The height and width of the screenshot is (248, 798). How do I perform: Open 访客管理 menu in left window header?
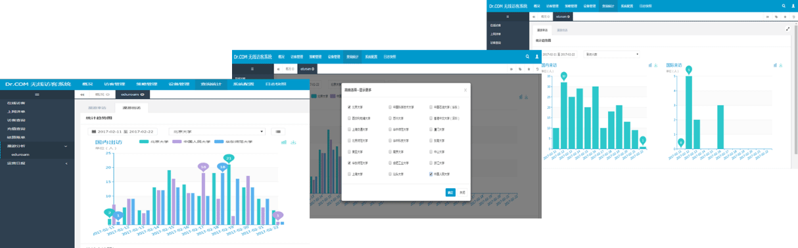pos(114,84)
